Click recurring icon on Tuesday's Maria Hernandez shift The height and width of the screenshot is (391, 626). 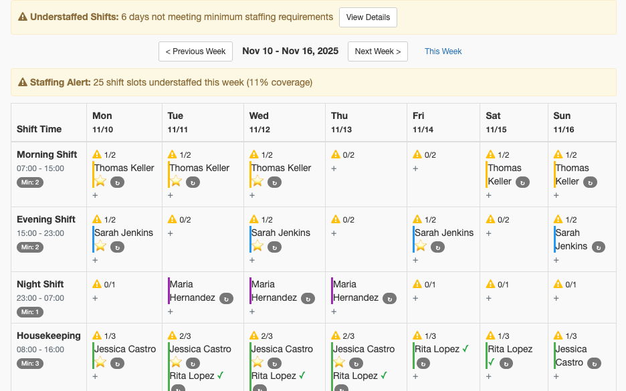pos(226,299)
